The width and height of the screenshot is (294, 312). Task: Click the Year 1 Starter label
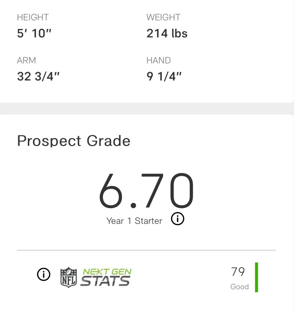(x=134, y=221)
